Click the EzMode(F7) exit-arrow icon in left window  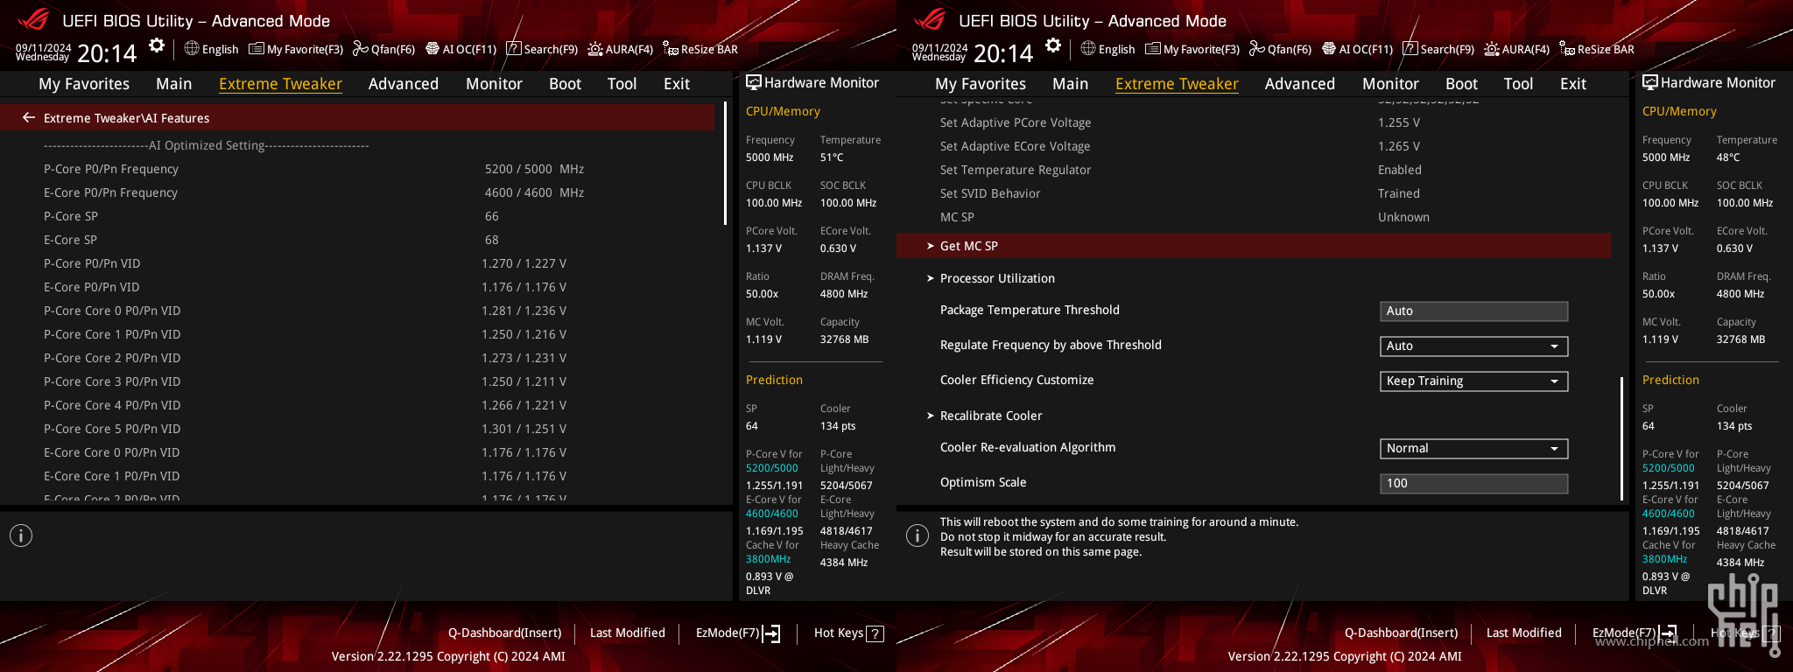[x=771, y=633]
